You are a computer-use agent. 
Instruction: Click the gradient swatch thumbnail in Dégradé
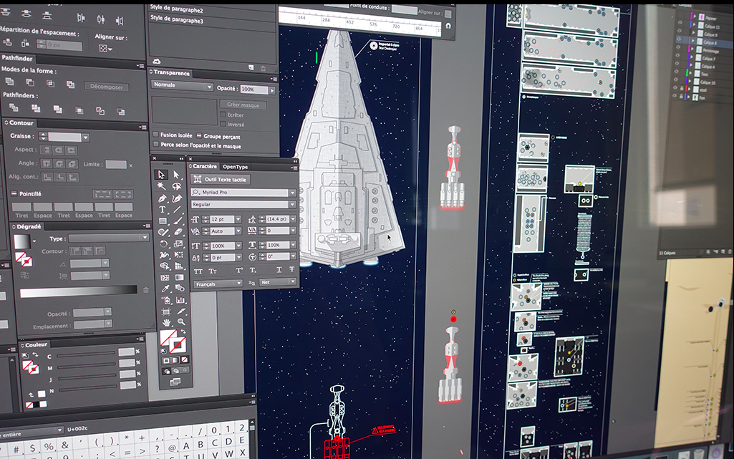tap(21, 241)
